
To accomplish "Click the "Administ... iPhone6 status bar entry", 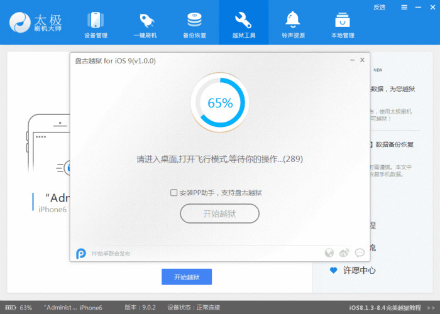I will coord(73,308).
